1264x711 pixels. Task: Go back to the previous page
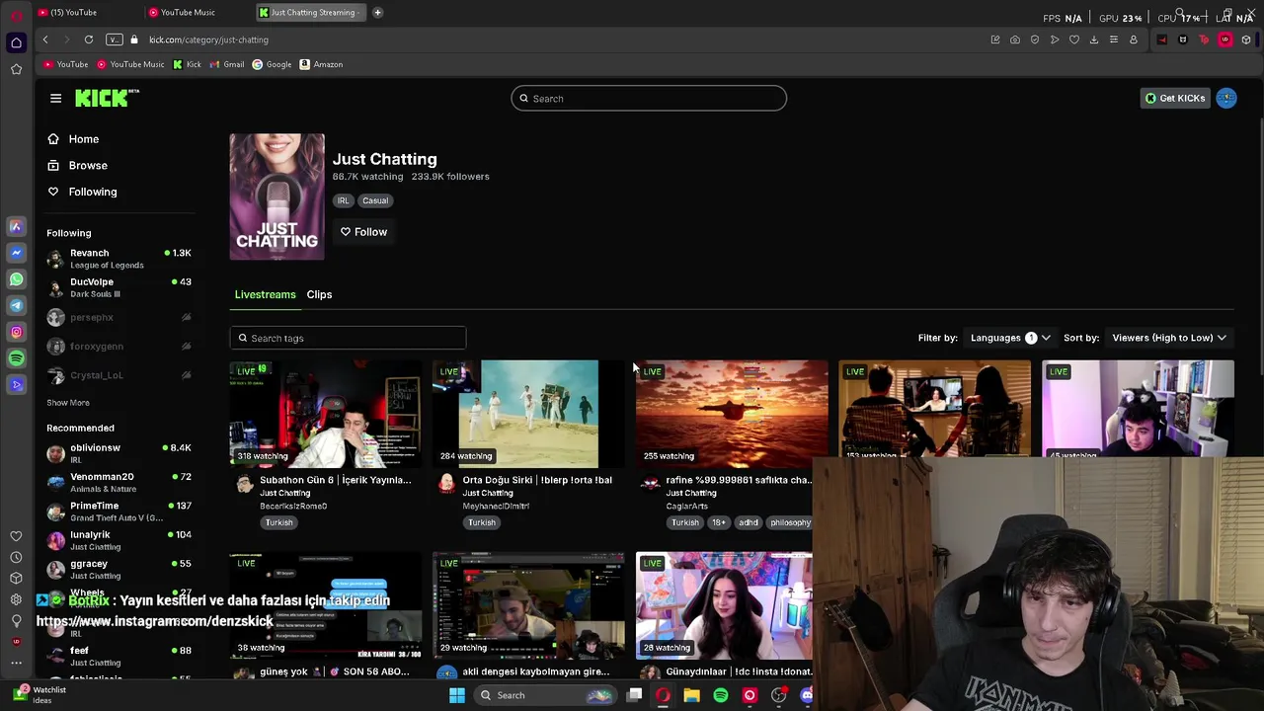45,39
